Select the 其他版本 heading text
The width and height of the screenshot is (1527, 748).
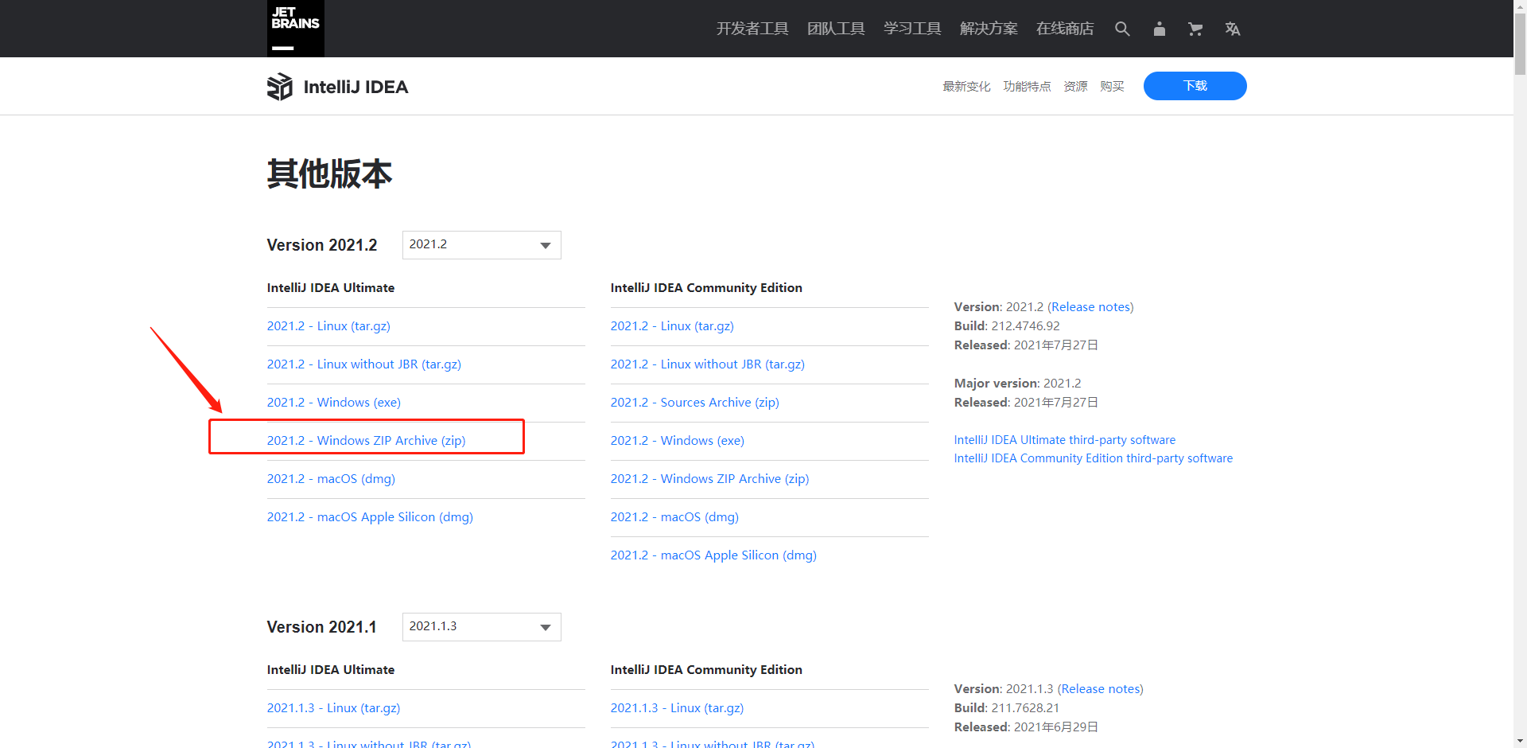coord(329,173)
